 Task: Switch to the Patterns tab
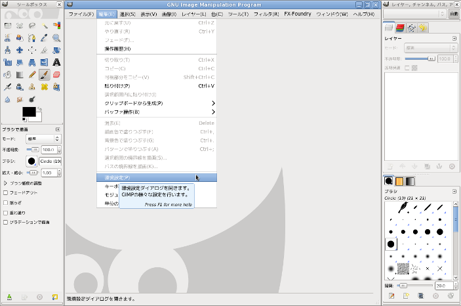[x=399, y=181]
